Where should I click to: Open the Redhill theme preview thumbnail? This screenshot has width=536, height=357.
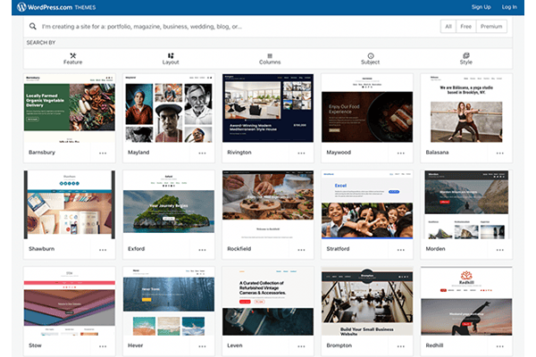click(466, 302)
